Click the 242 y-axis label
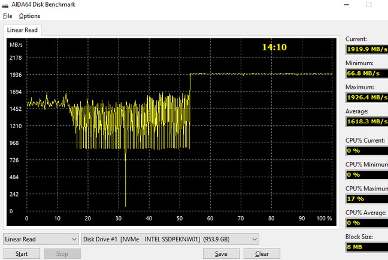The image size is (388, 260). 14,194
